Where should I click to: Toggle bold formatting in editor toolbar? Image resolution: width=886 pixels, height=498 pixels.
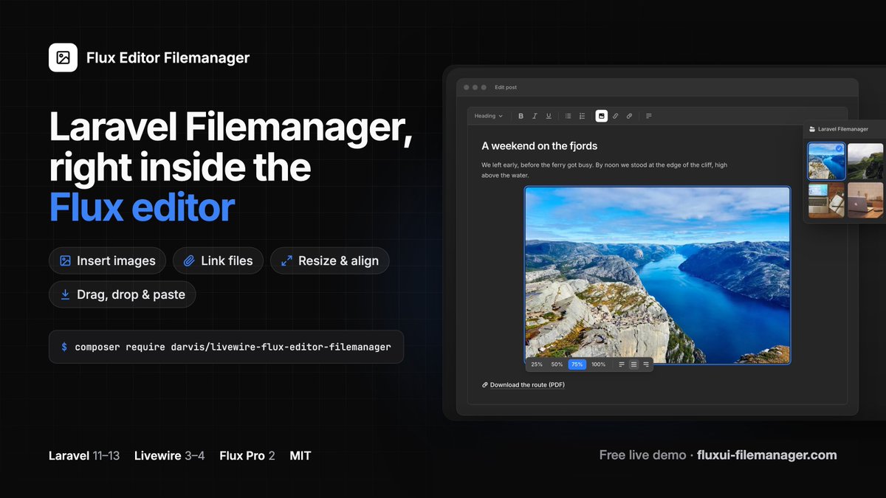(x=521, y=116)
